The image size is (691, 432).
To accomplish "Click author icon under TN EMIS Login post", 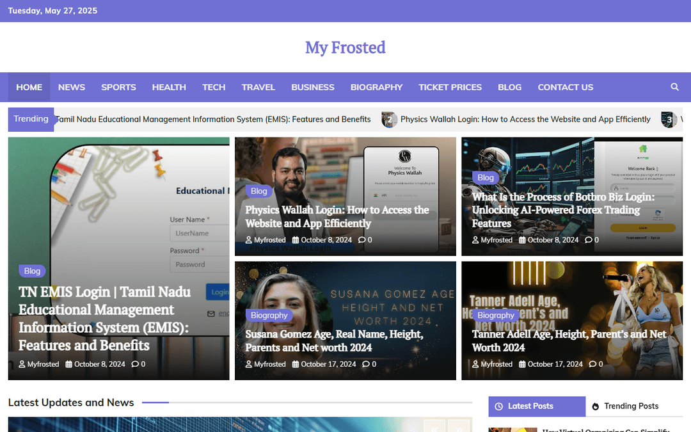I will tap(22, 364).
